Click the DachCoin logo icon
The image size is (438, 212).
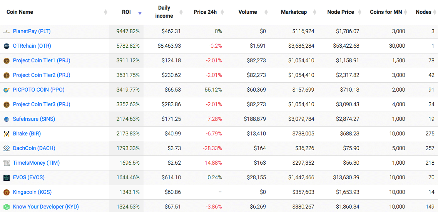6,149
